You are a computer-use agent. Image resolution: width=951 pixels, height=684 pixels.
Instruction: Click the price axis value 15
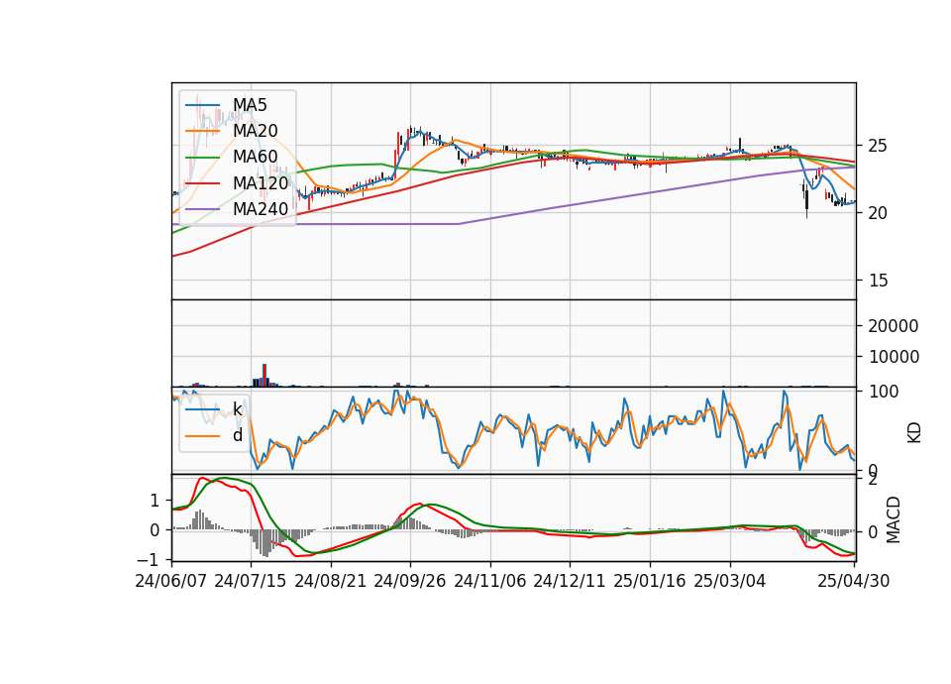pos(878,281)
